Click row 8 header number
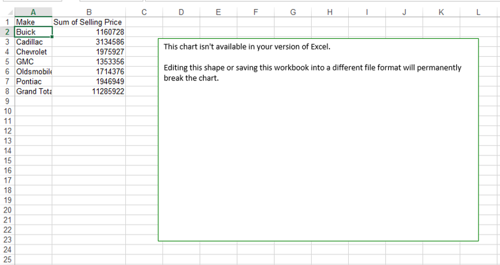 pyautogui.click(x=7, y=91)
